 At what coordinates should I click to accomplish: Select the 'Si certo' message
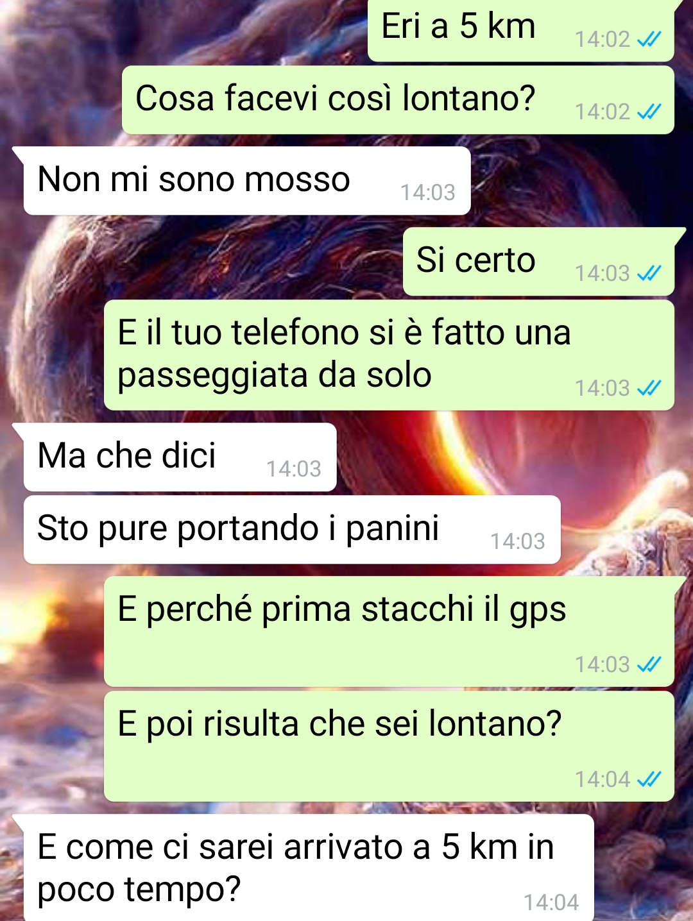539,262
